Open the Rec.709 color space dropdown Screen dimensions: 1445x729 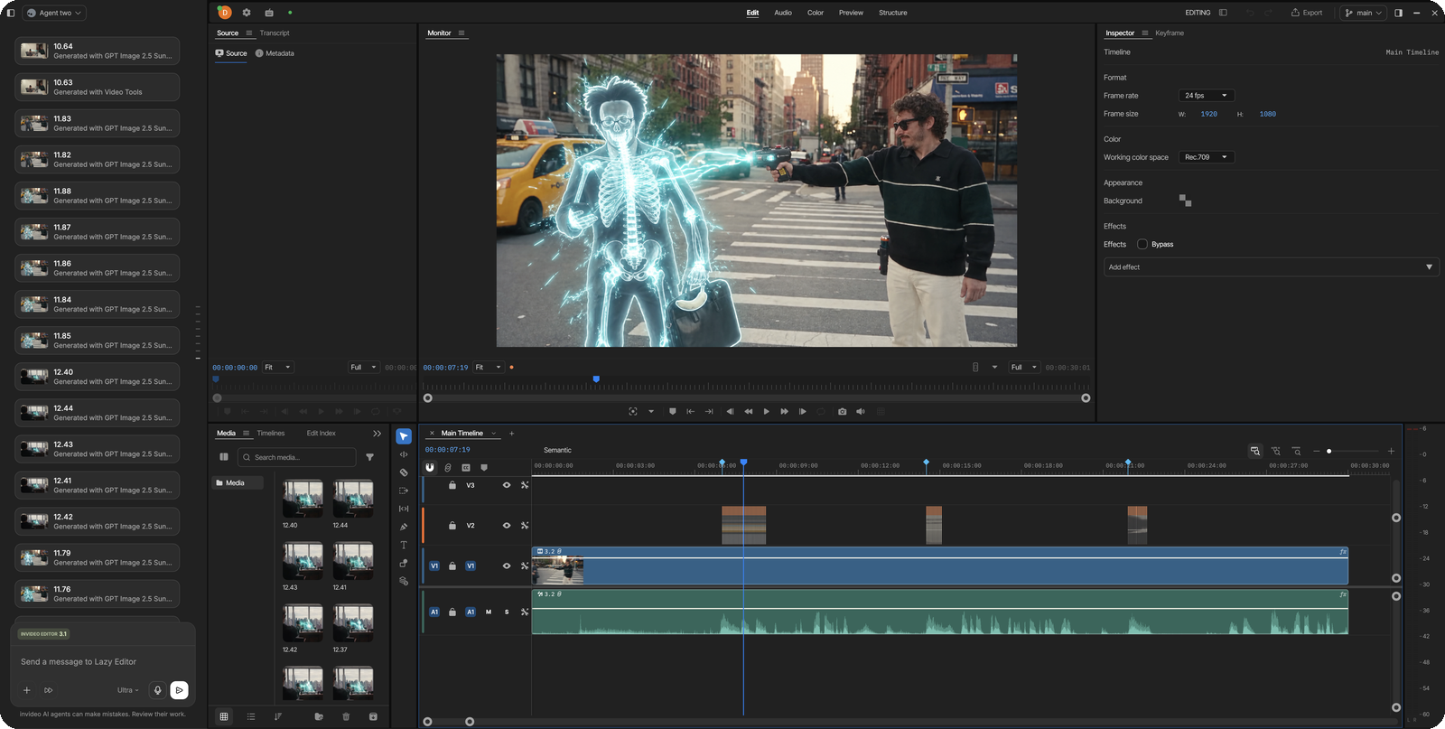1206,157
